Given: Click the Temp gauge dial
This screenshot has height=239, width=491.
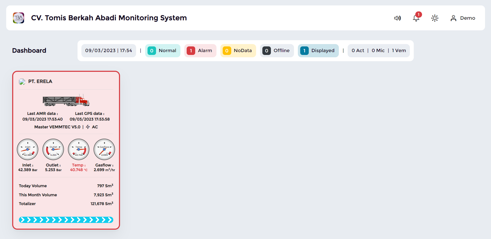Looking at the screenshot, I should [79, 150].
